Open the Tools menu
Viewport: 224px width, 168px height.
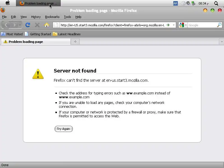click(67, 17)
